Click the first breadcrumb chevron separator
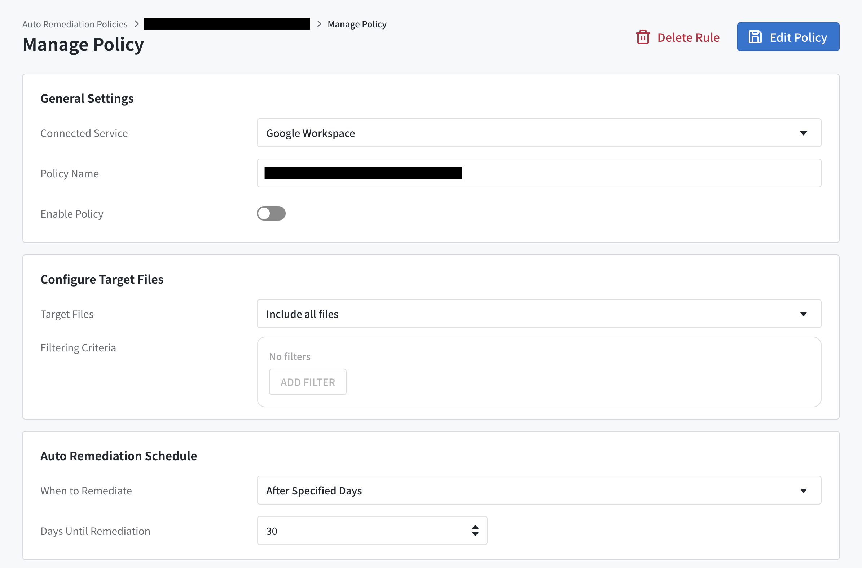The width and height of the screenshot is (862, 568). click(x=137, y=24)
